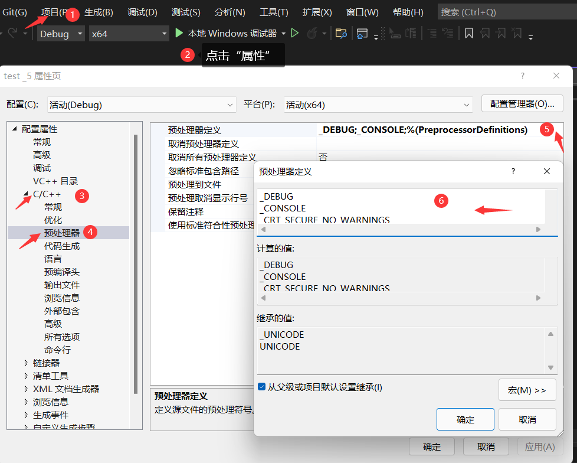Open the Git(G) menu
The width and height of the screenshot is (577, 463).
click(15, 12)
